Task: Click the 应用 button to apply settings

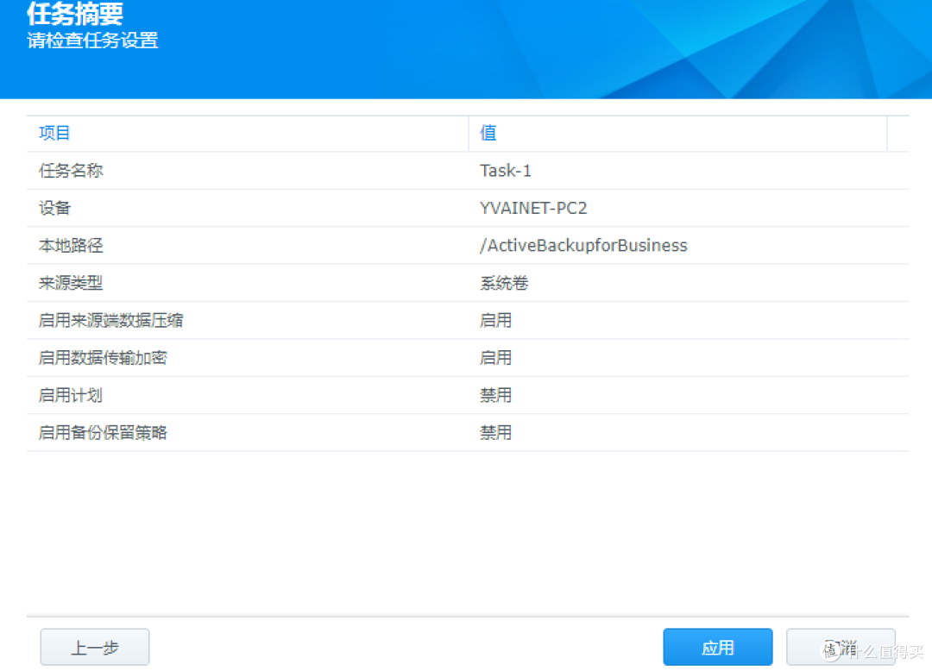Action: tap(717, 647)
